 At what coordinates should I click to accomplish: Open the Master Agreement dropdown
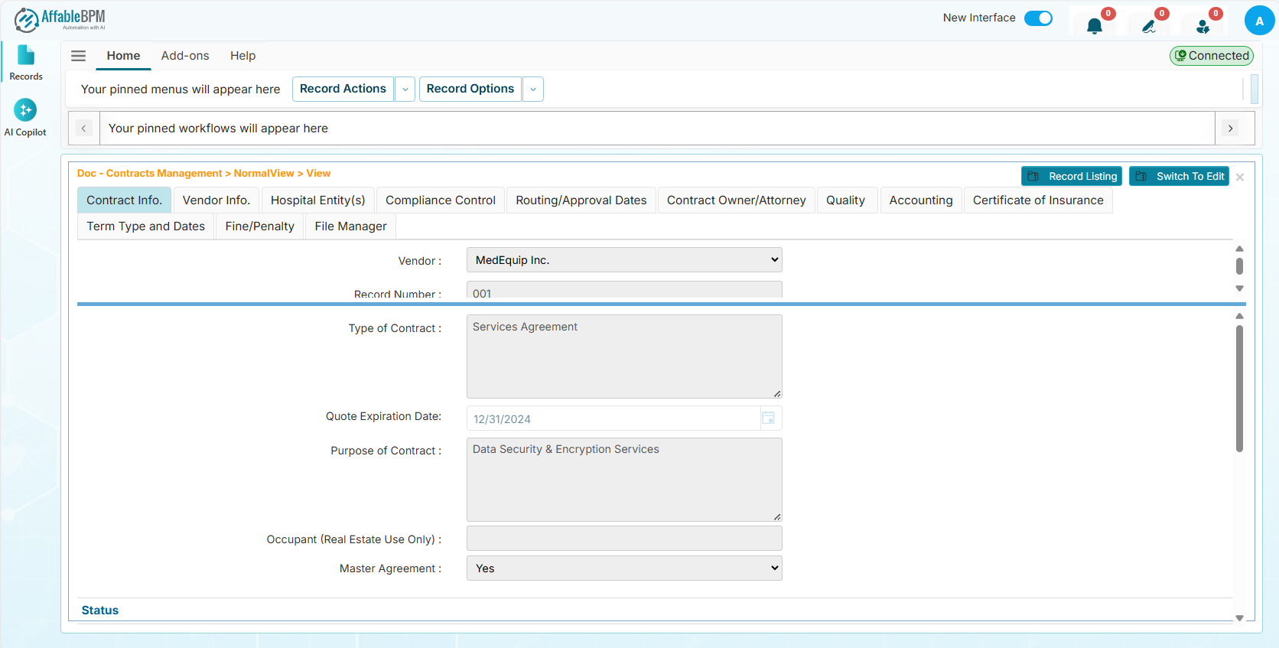624,568
